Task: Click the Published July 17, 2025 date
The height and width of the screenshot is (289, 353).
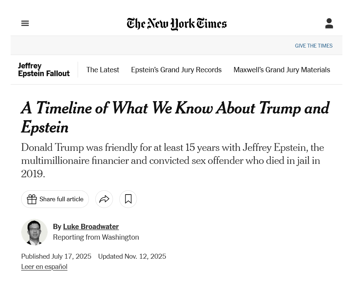Action: [56, 256]
